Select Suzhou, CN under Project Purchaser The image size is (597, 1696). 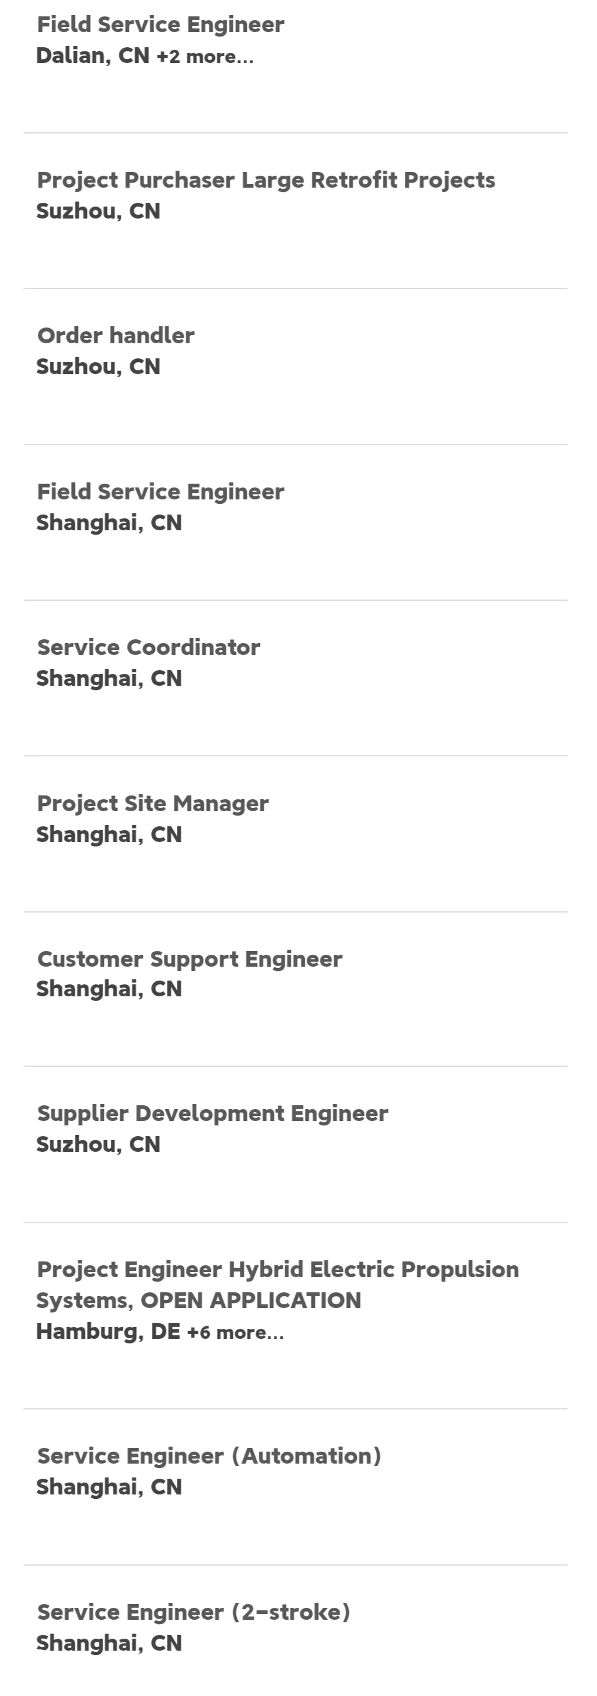click(98, 212)
